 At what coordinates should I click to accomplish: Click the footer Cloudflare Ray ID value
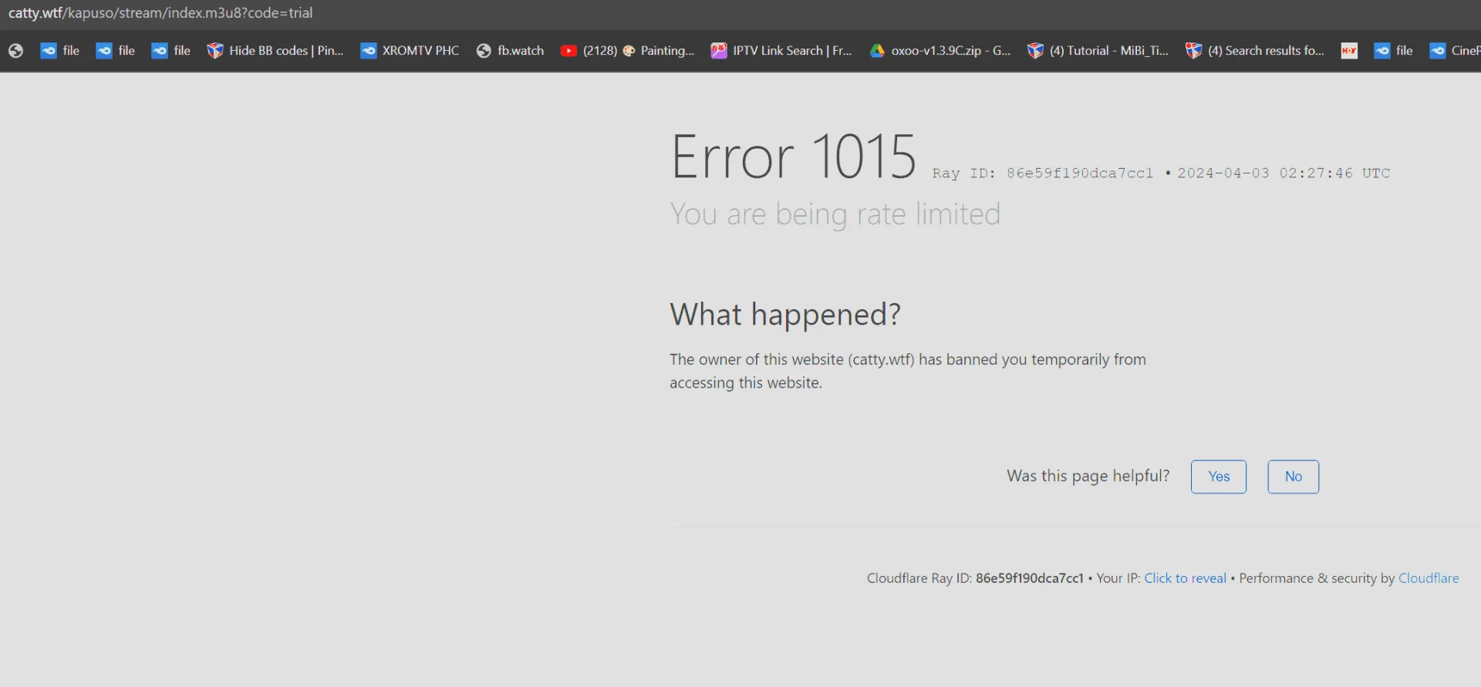point(1030,578)
